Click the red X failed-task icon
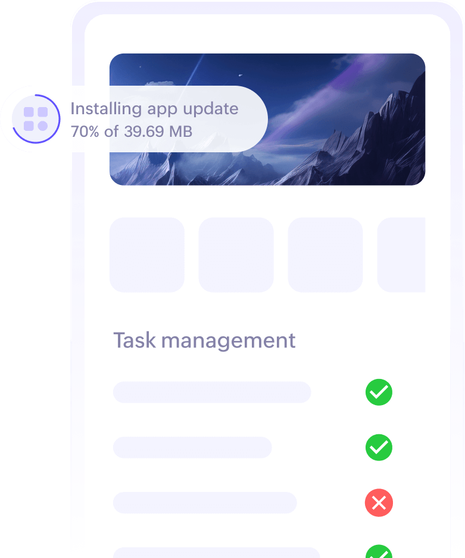Image resolution: width=465 pixels, height=558 pixels. pyautogui.click(x=379, y=503)
